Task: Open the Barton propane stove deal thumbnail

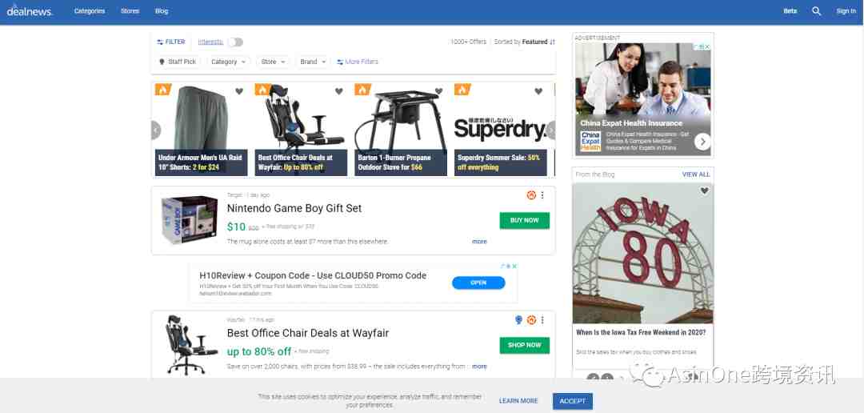Action: point(401,130)
